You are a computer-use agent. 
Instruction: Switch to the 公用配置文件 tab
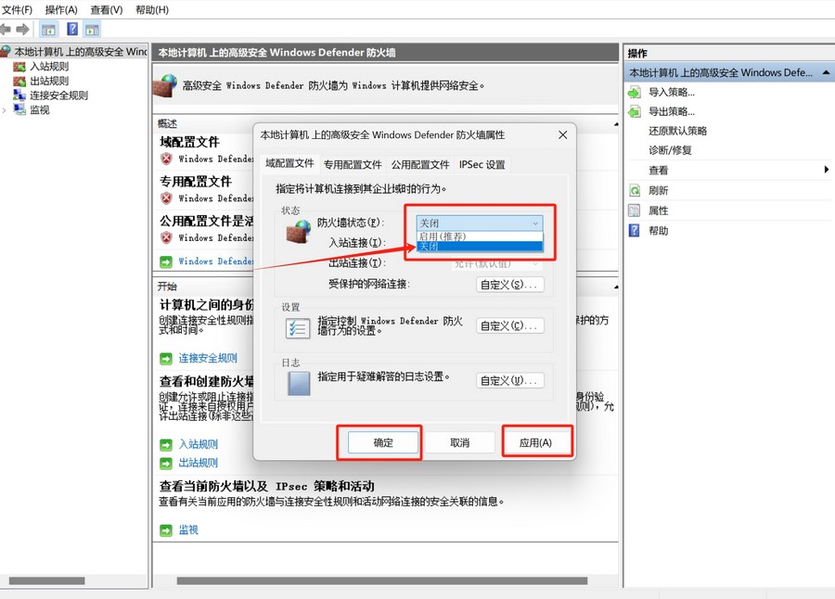[420, 164]
